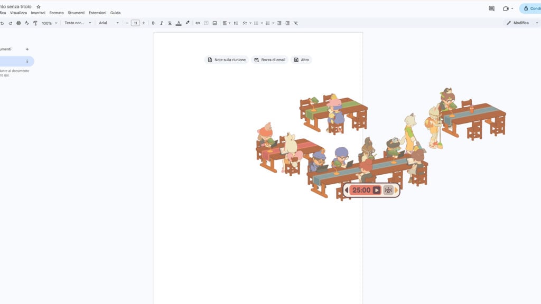Click the Bozza di email chip
Screen dimensions: 541x304
269,60
